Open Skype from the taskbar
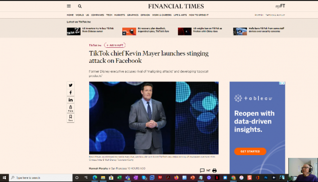This screenshot has width=318, height=182. [144, 178]
